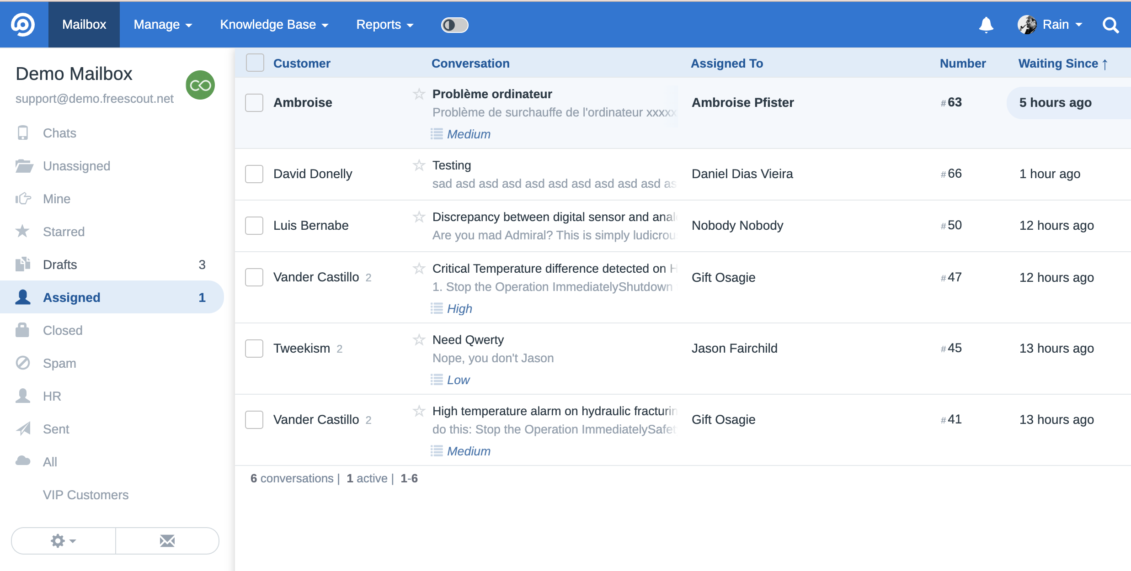The image size is (1131, 571).
Task: Open the Discrepancy between digital sensor conversation
Action: click(554, 217)
